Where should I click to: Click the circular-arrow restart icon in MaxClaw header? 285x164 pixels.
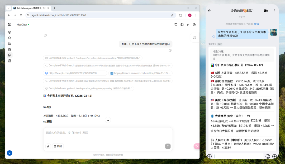click(x=176, y=25)
